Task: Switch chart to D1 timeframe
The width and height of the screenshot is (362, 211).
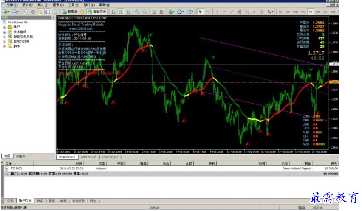Action: (x=325, y=11)
